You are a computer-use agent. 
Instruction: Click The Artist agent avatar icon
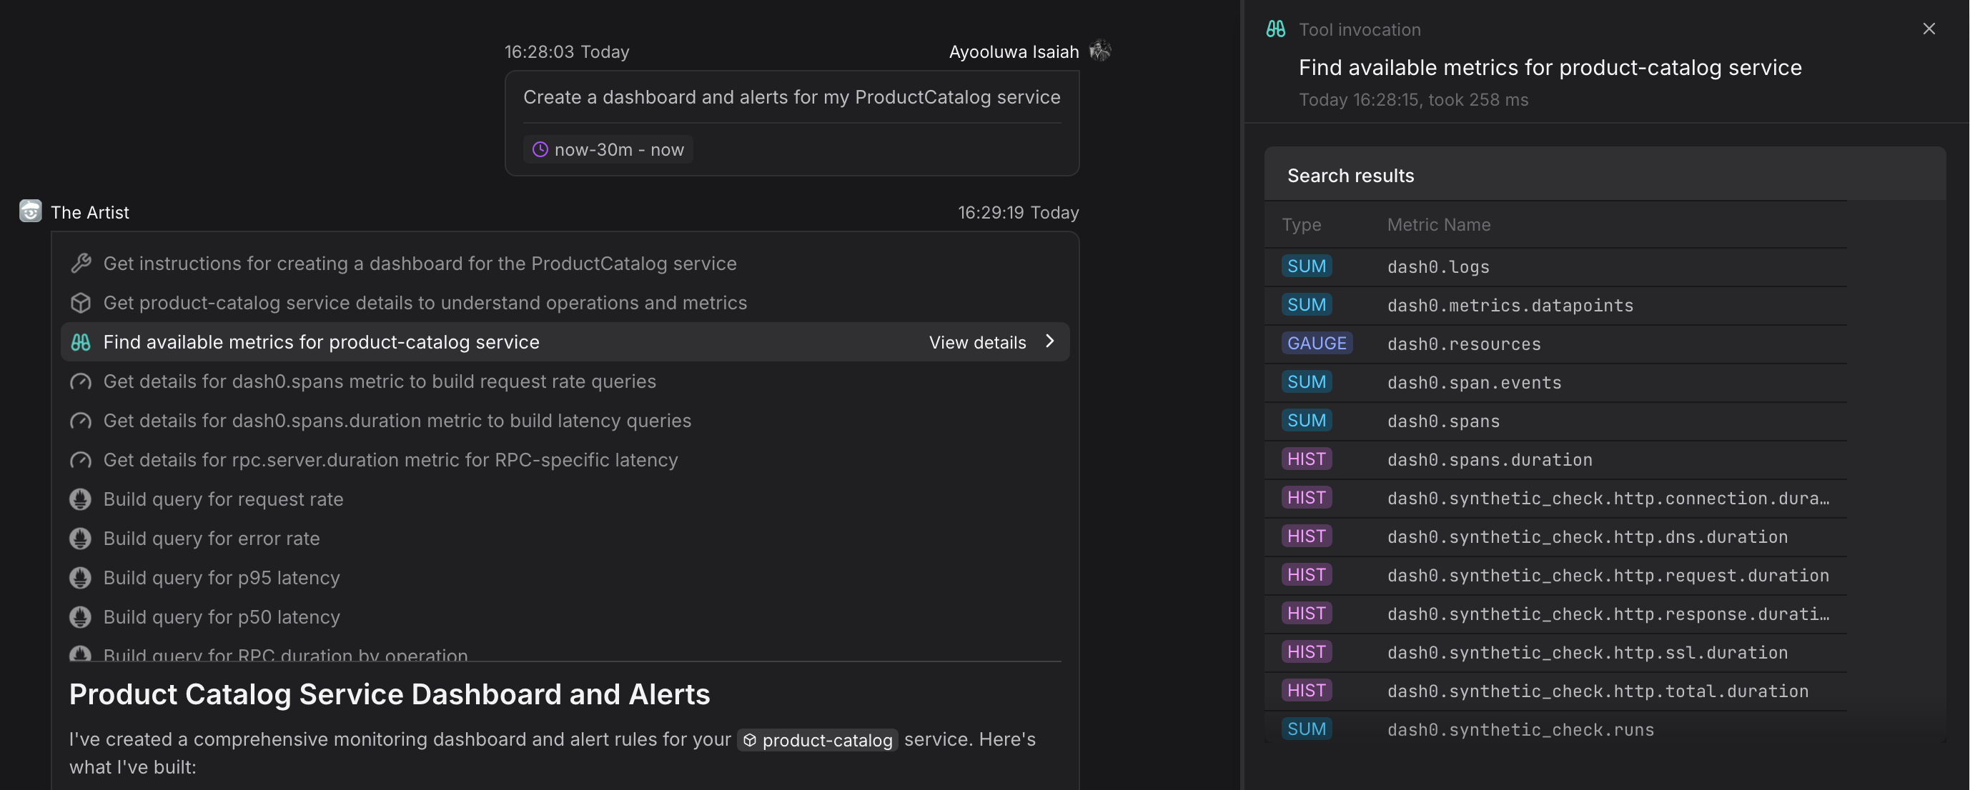(x=31, y=211)
